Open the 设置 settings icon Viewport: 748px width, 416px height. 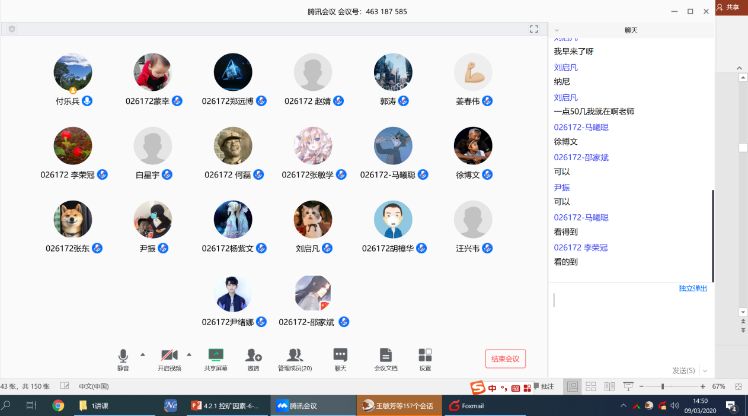(425, 356)
